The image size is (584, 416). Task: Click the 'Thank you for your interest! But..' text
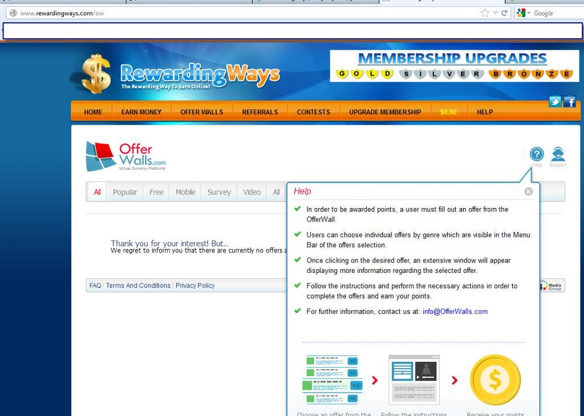(x=169, y=243)
